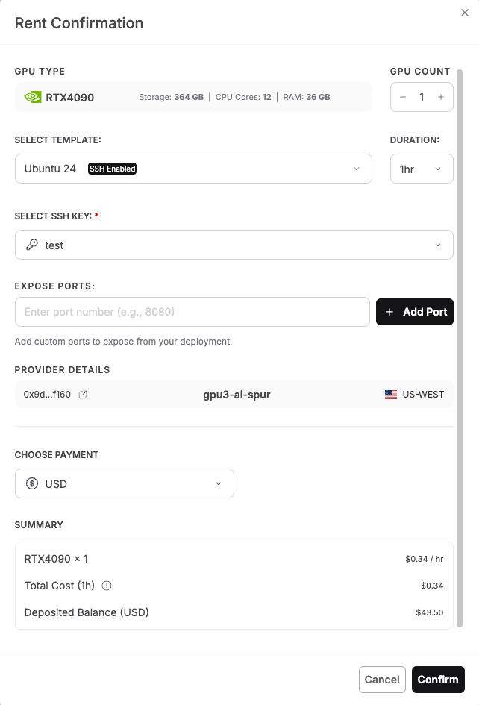479x705 pixels.
Task: Click the SSH Enabled badge
Action: (112, 169)
